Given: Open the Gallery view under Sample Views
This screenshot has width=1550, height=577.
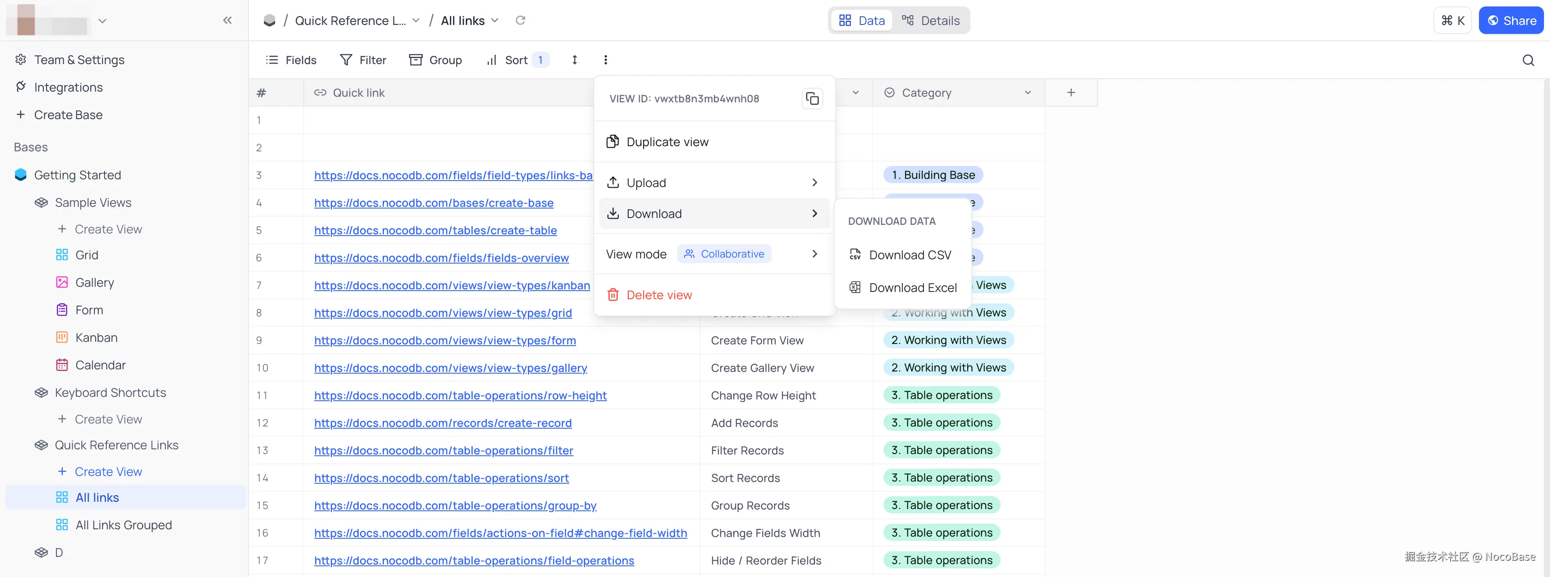Looking at the screenshot, I should (x=94, y=282).
